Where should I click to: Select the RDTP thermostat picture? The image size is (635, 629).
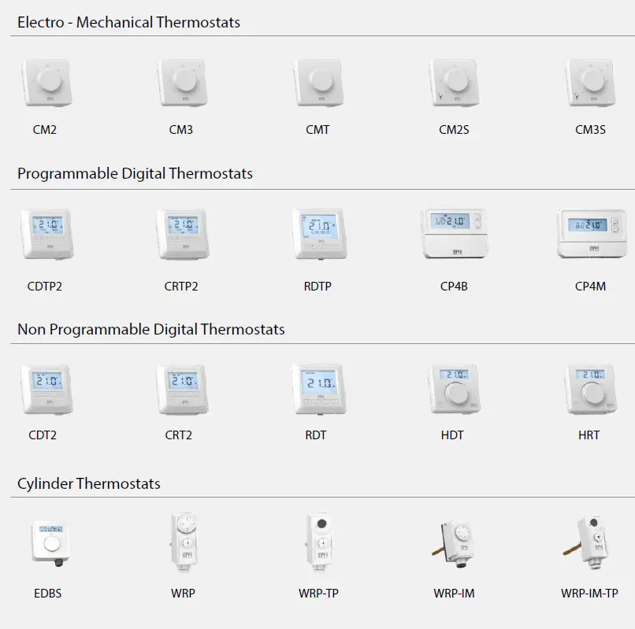(x=319, y=234)
